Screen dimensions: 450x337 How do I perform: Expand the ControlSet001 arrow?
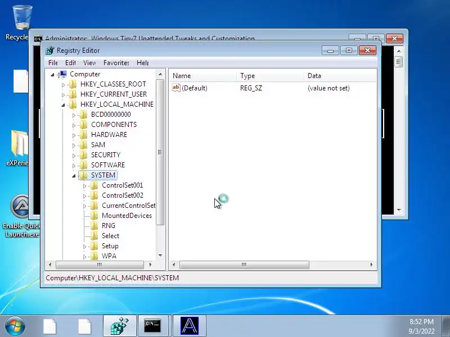[x=84, y=186]
